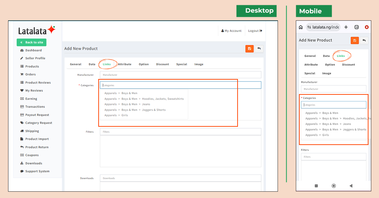Open Product Import in sidebar
The width and height of the screenshot is (379, 198).
[x=34, y=139]
